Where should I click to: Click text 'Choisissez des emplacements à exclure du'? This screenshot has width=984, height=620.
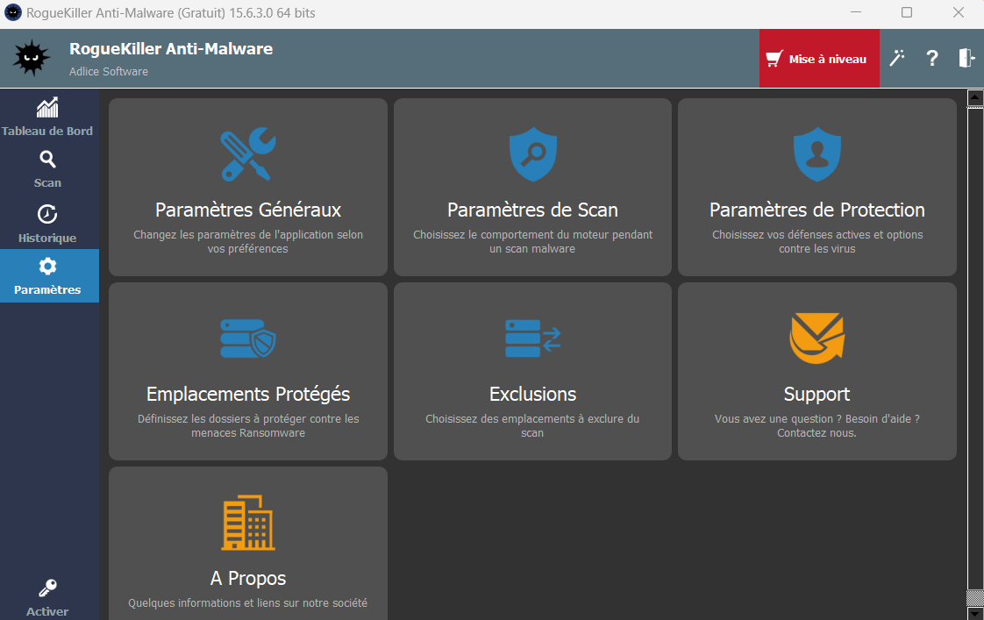coord(533,418)
